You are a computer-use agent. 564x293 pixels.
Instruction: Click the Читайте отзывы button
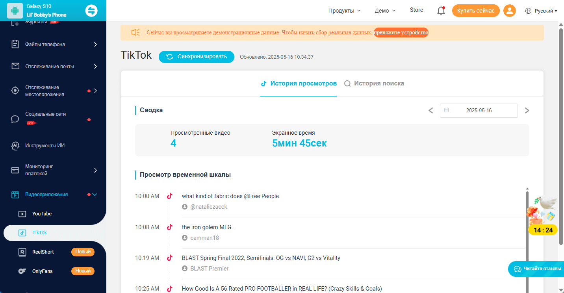tap(536, 269)
